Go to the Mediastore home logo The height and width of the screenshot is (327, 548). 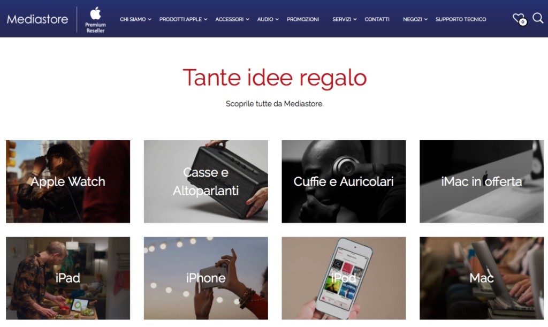(37, 19)
